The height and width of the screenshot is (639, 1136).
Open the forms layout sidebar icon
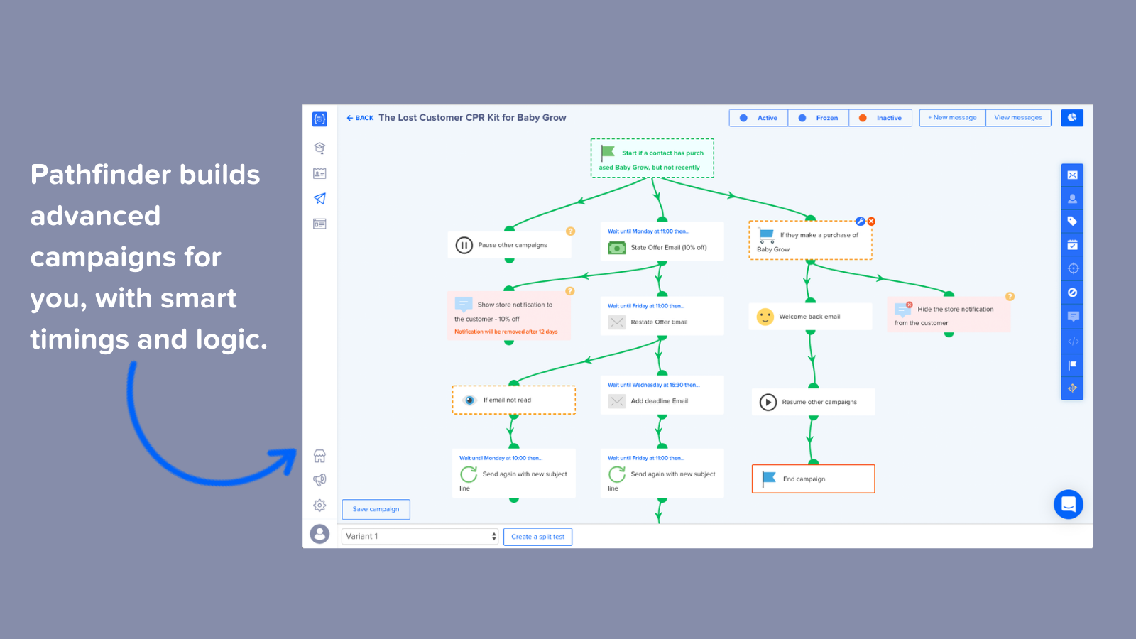pos(319,224)
